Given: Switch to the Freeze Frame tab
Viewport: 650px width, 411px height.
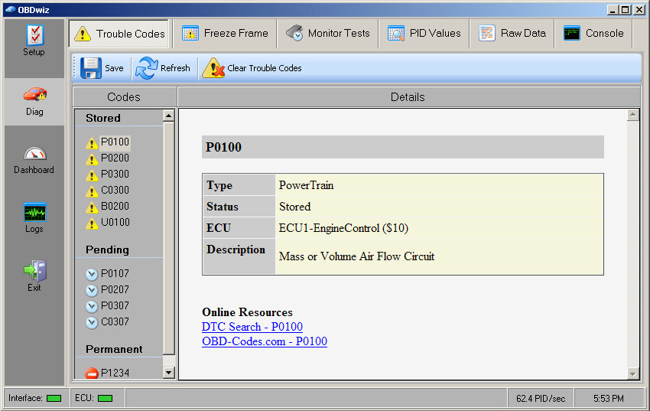Looking at the screenshot, I should point(225,34).
